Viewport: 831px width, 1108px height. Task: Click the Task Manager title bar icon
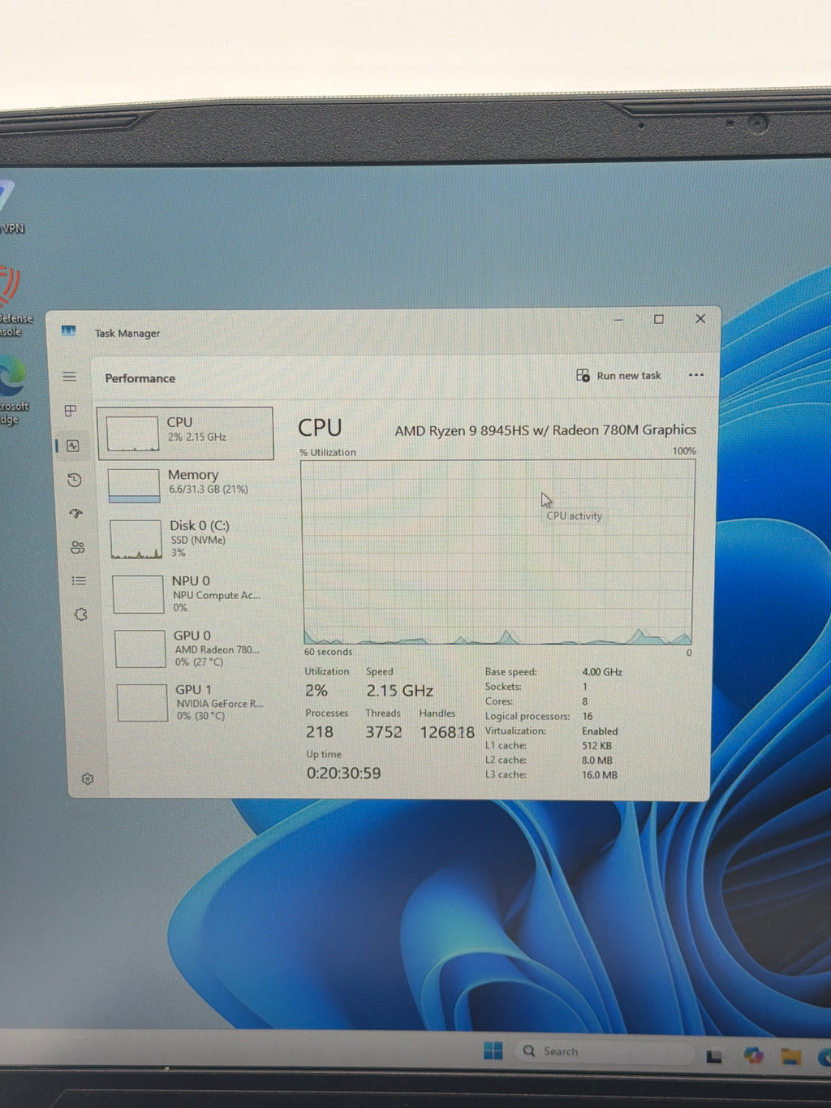(69, 331)
